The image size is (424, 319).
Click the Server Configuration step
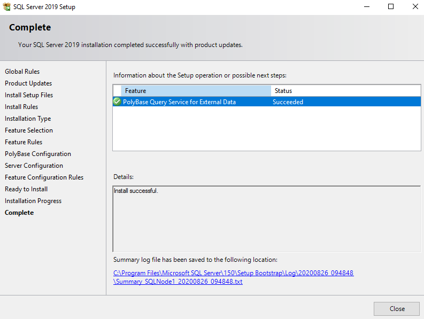[34, 166]
